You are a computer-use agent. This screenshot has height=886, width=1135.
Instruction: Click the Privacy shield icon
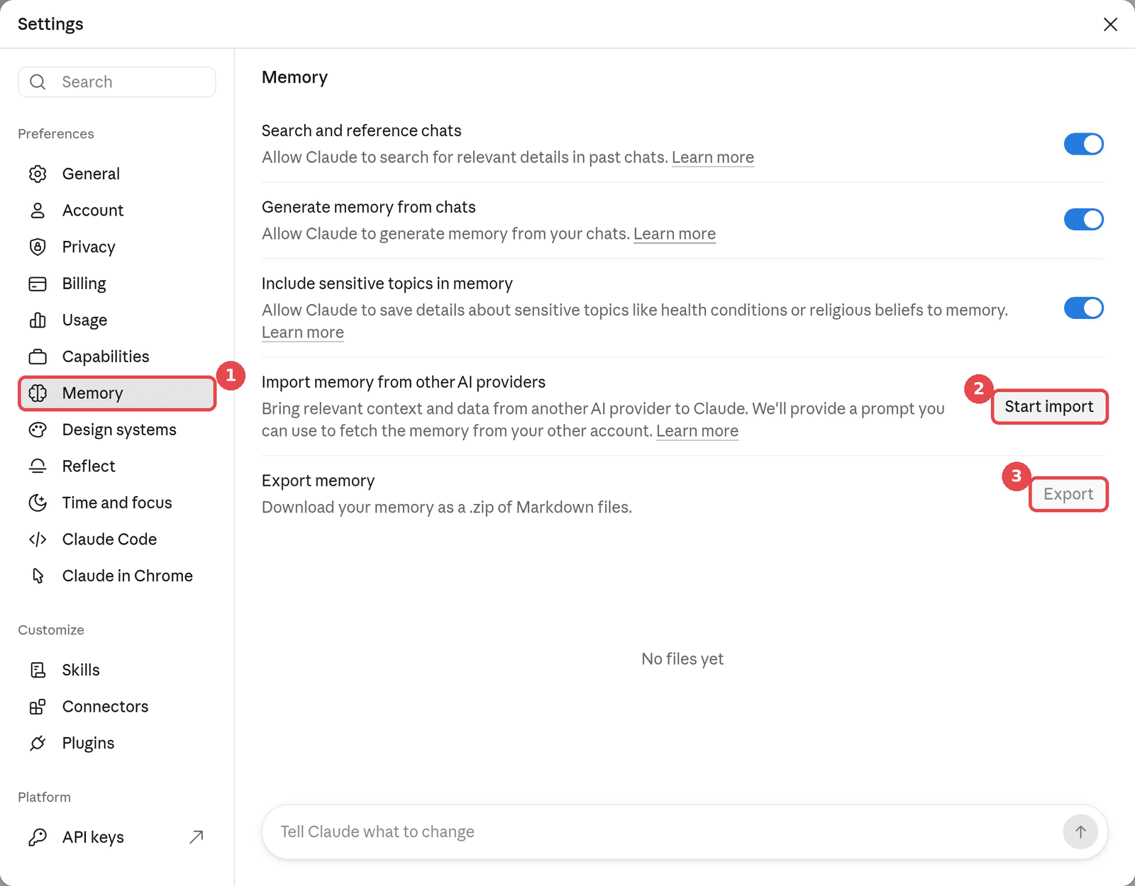pos(38,247)
